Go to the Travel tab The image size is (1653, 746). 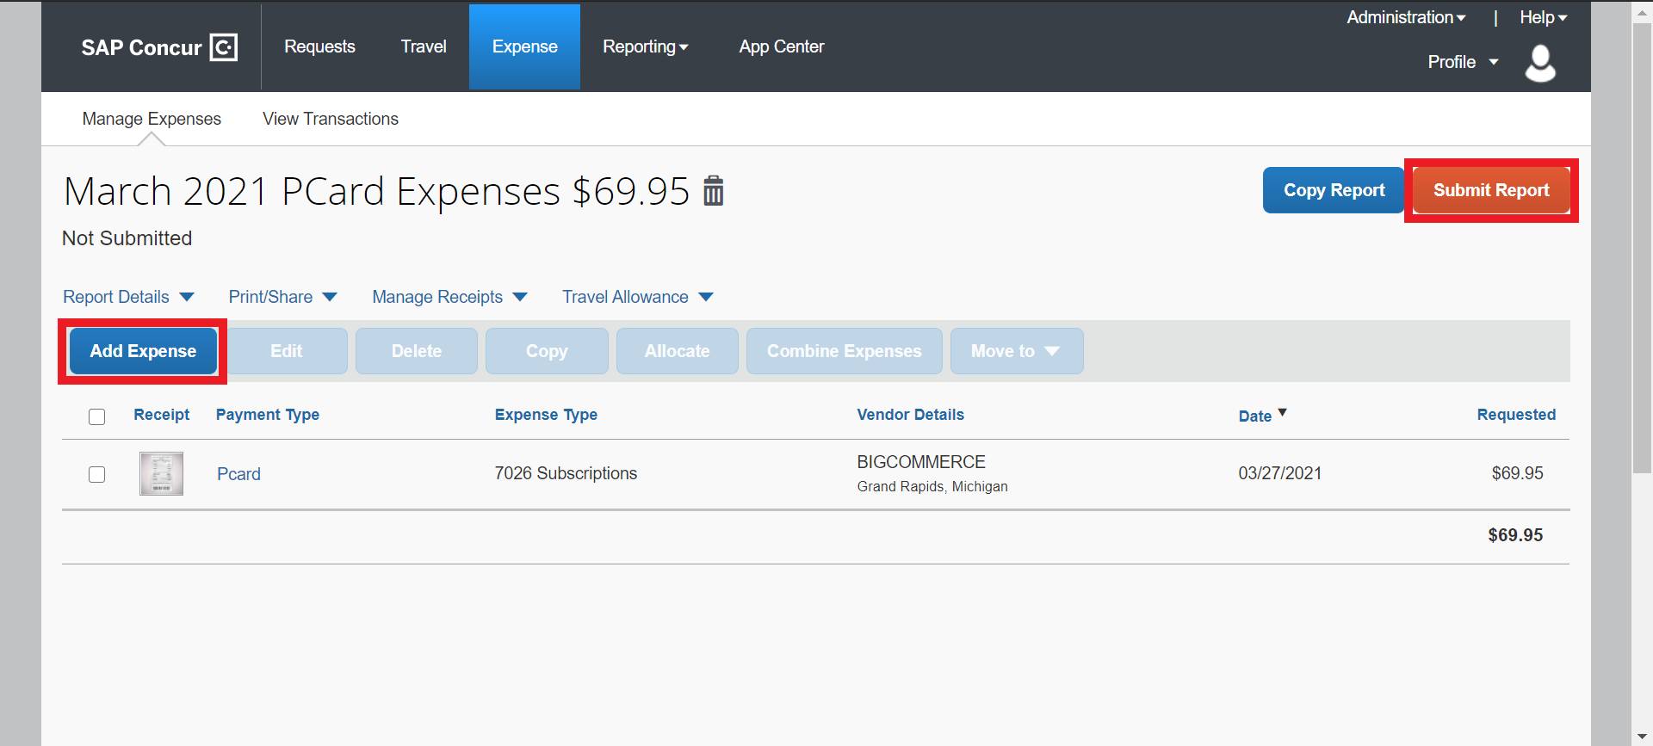click(x=423, y=46)
